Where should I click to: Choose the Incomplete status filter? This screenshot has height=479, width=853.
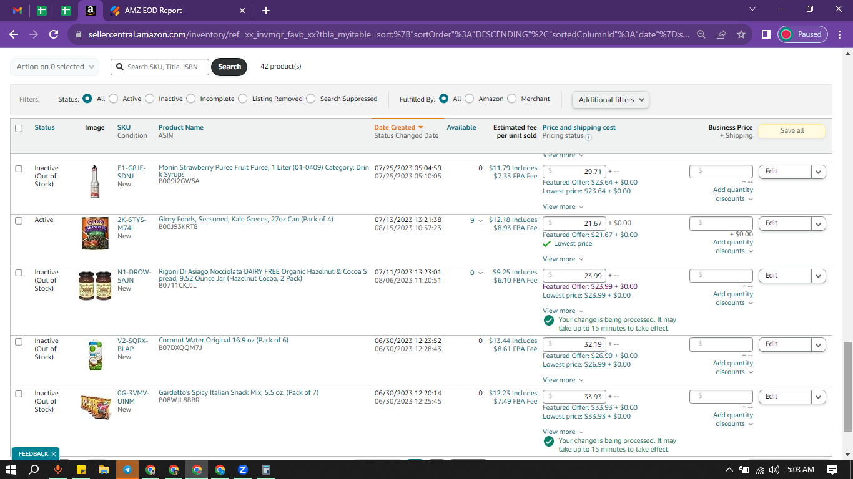point(191,99)
